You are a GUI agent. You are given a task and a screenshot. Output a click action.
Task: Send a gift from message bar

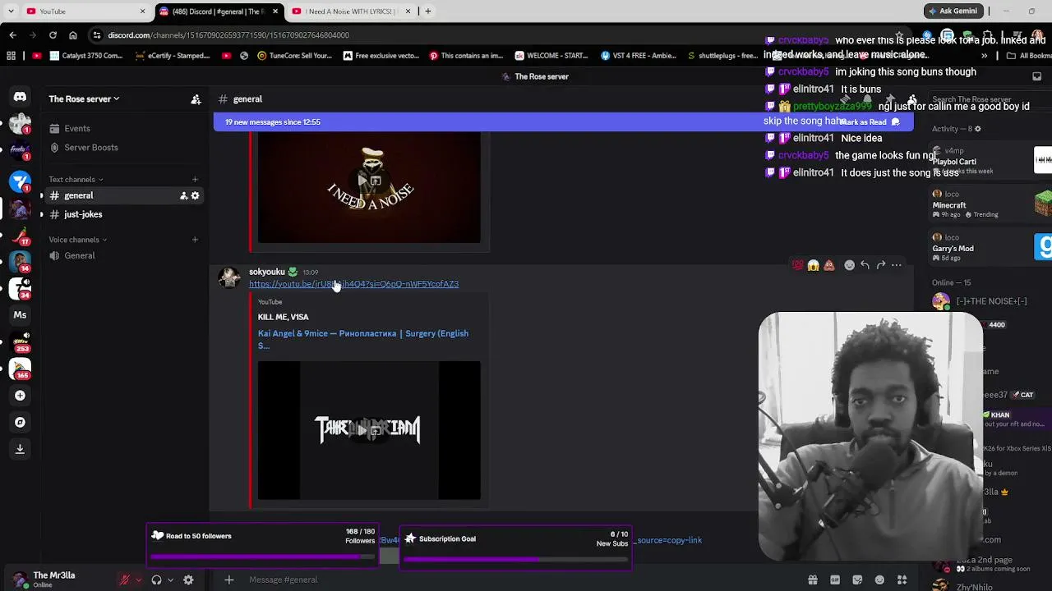click(813, 580)
